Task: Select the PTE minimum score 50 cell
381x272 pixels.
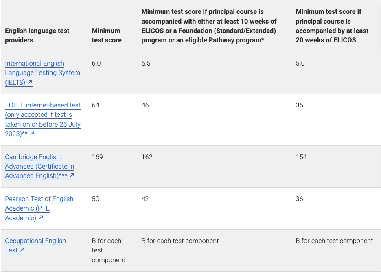Action: 96,199
